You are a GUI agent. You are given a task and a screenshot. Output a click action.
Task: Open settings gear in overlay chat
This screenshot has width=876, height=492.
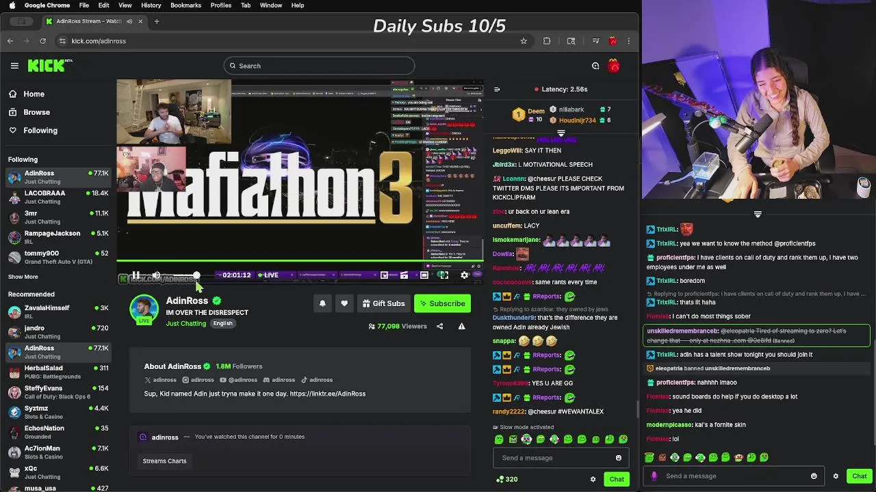coord(836,476)
